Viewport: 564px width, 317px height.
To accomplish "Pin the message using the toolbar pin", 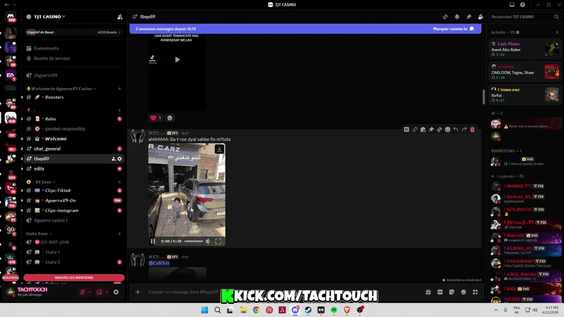I will click(x=431, y=129).
